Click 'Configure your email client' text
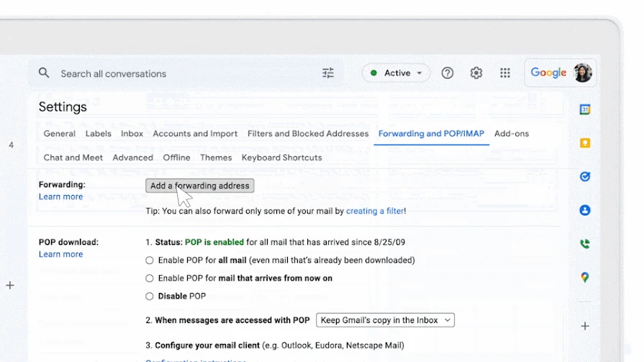Screen dimensions: 644x362 click(x=207, y=345)
